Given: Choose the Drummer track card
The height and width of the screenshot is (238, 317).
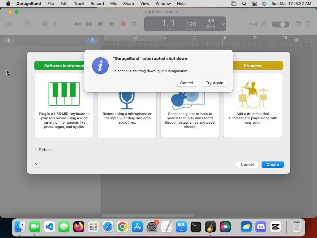Looking at the screenshot, I should [253, 105].
